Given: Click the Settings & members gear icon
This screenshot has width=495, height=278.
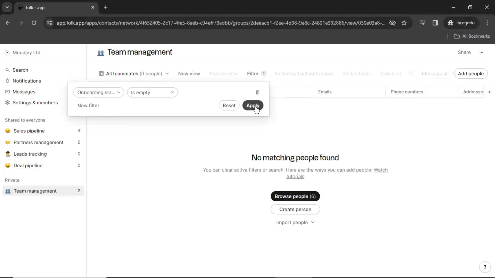Looking at the screenshot, I should [x=7, y=102].
